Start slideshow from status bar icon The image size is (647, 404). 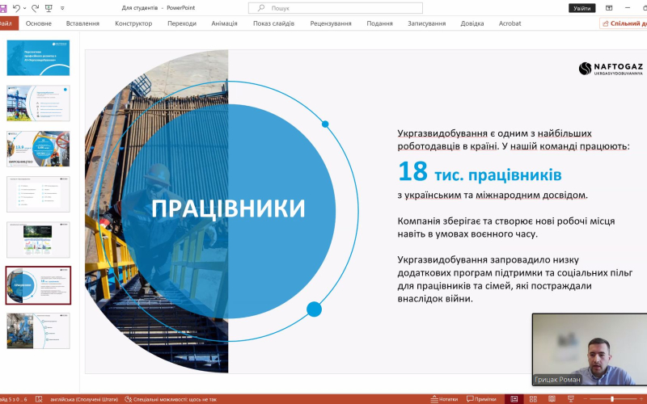571,399
